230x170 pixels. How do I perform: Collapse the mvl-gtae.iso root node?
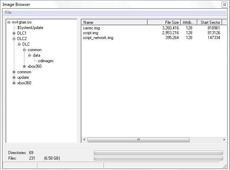[x=9, y=22]
